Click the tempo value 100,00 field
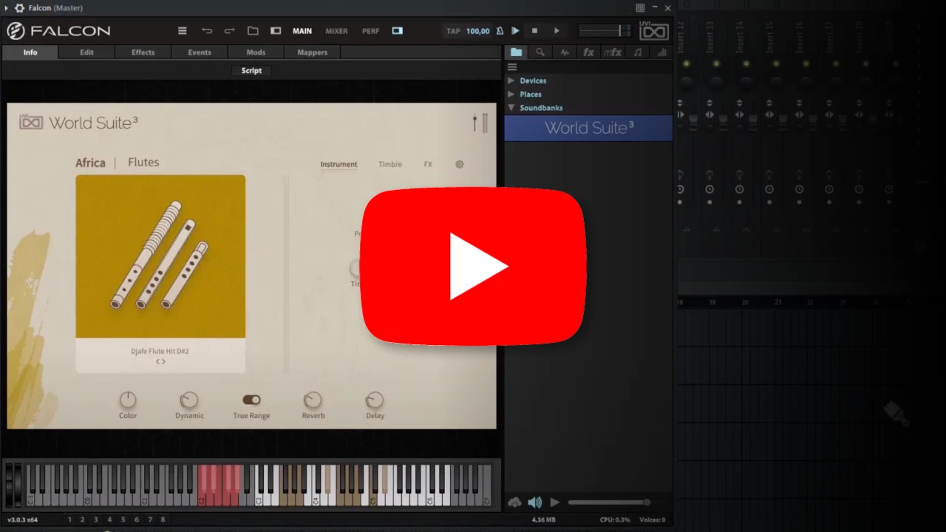This screenshot has height=532, width=946. pyautogui.click(x=477, y=31)
